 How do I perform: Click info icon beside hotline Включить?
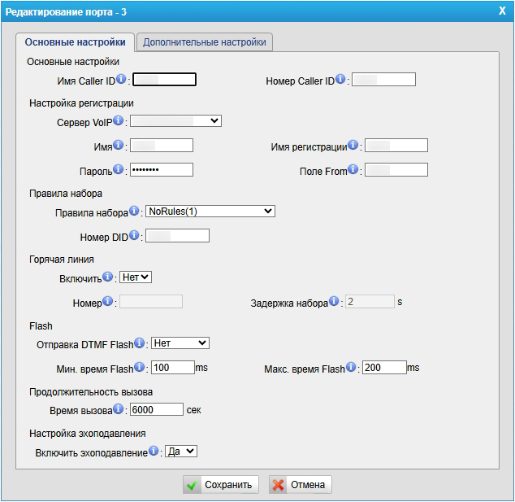[x=108, y=277]
